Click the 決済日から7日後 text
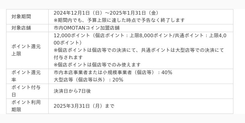245x123 pixels. click(x=72, y=91)
